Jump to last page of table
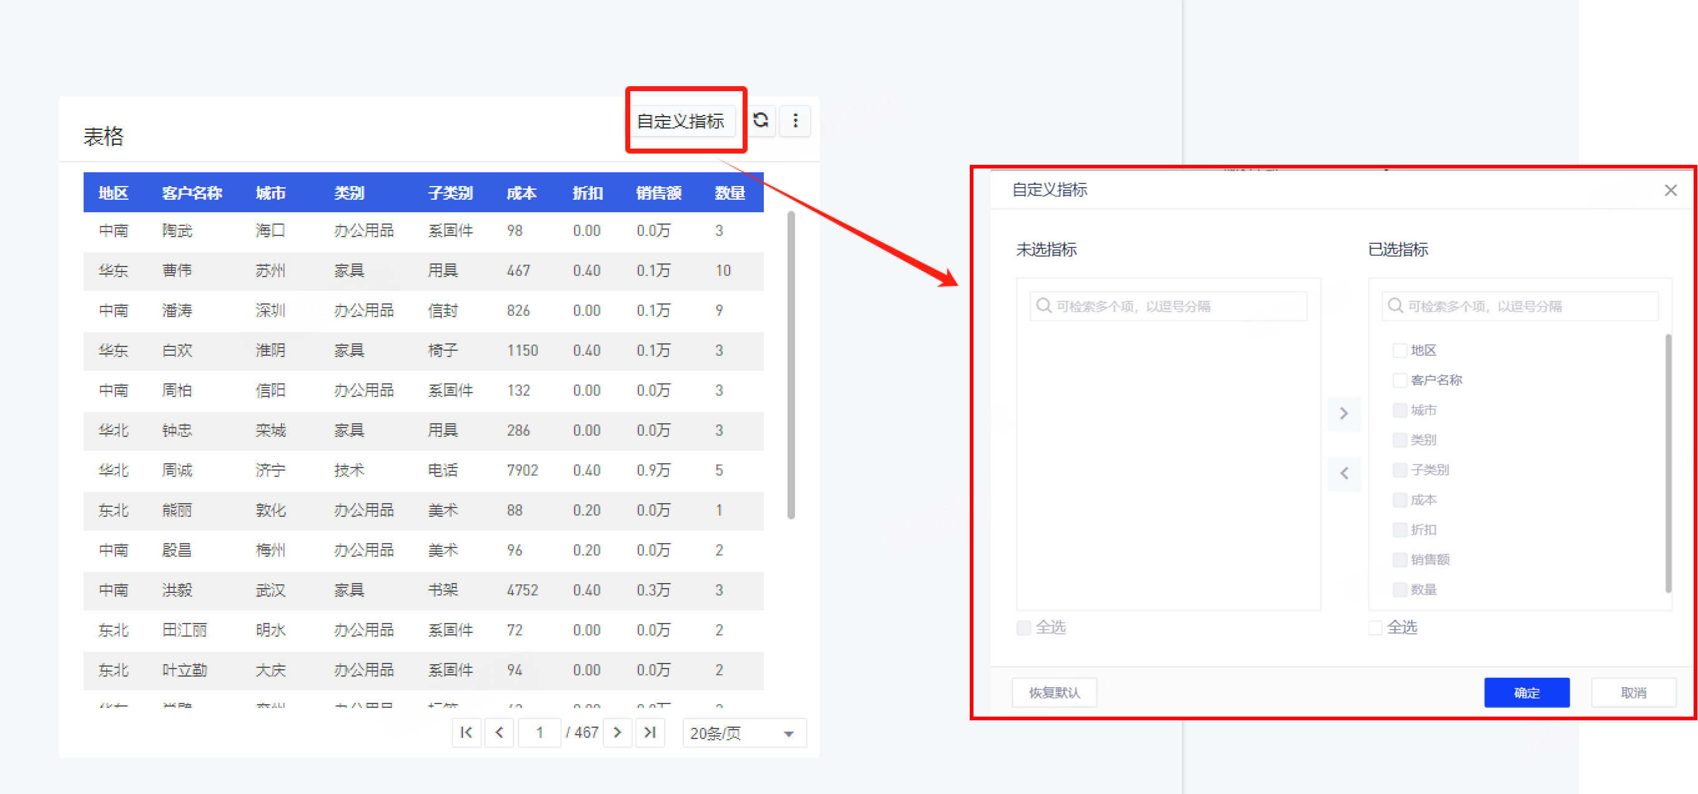 coord(650,733)
